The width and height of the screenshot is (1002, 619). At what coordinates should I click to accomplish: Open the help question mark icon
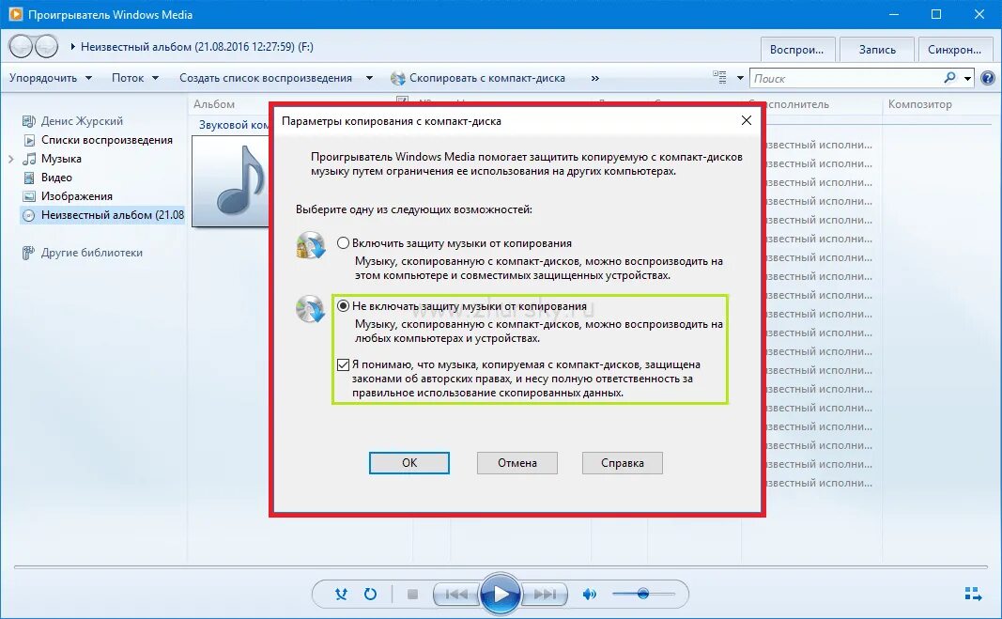987,78
